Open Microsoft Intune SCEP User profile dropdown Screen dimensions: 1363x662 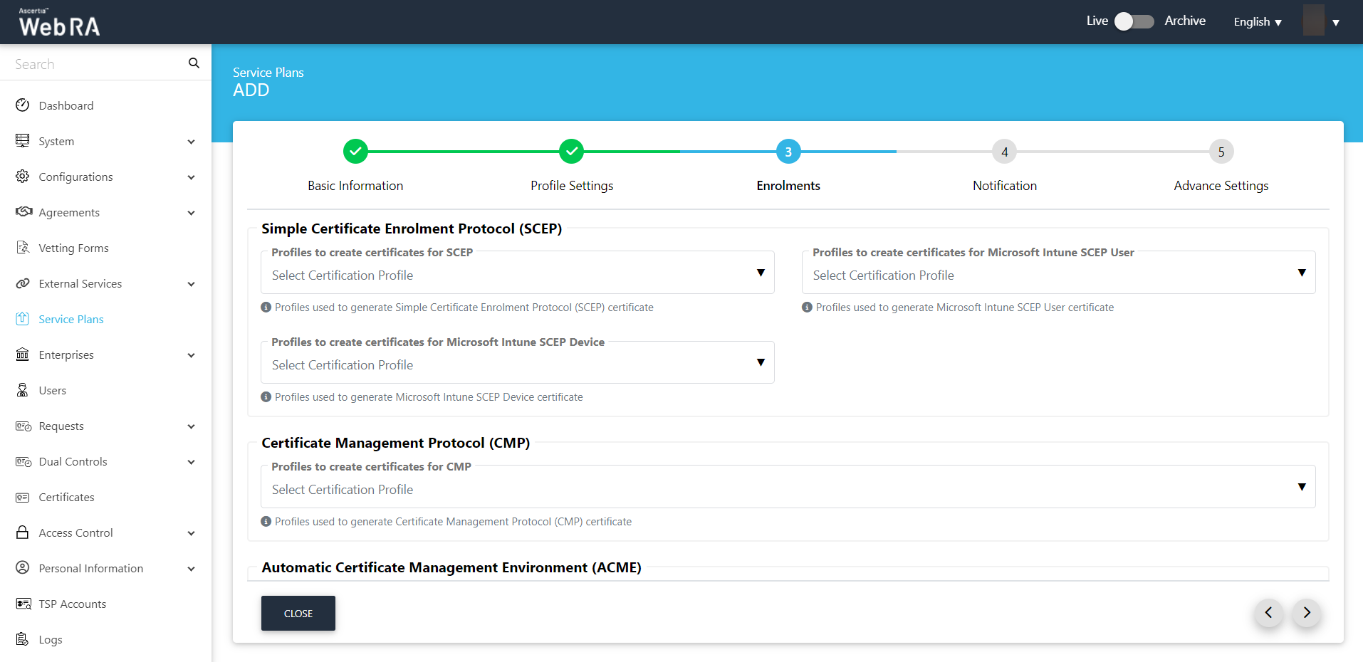(x=1058, y=275)
